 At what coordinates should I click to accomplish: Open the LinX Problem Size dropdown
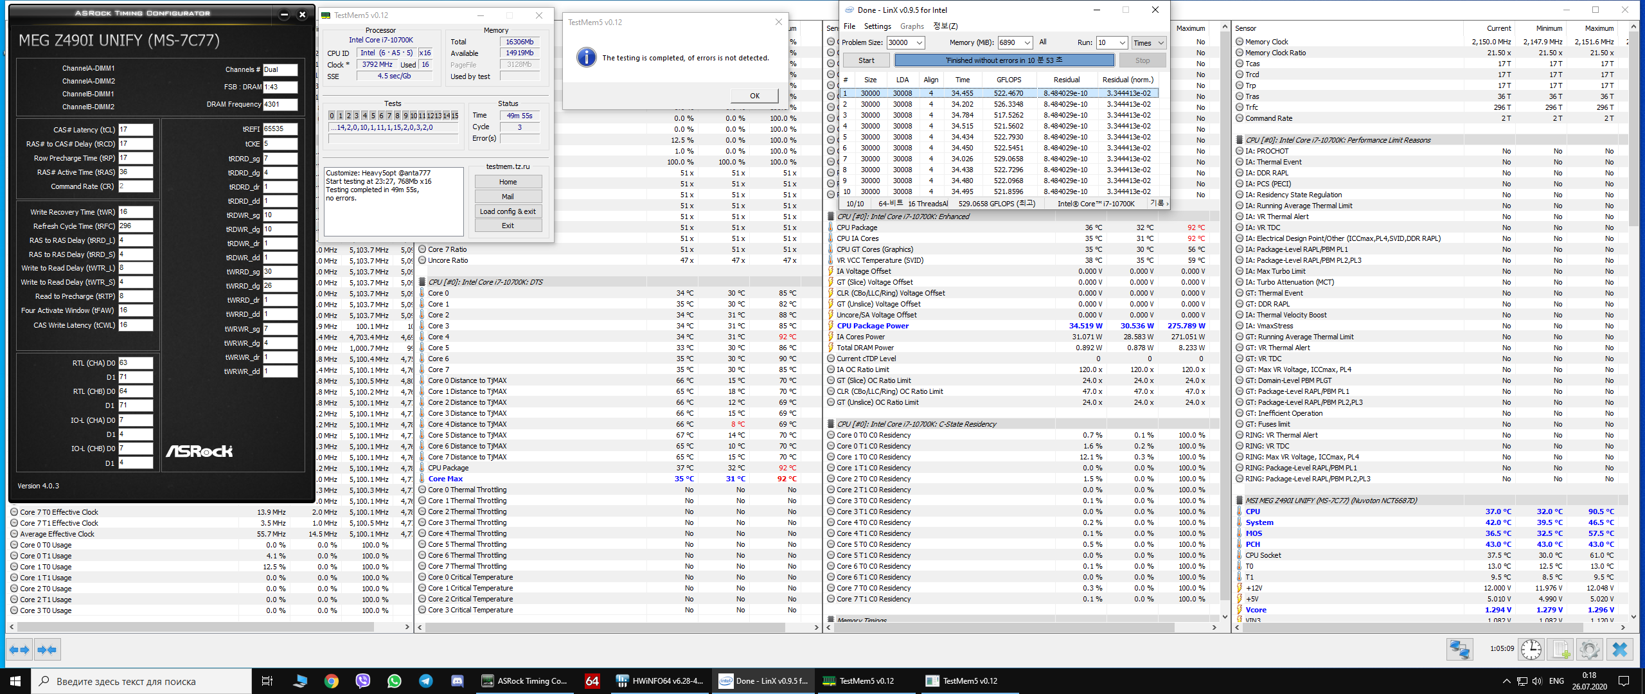[x=919, y=42]
